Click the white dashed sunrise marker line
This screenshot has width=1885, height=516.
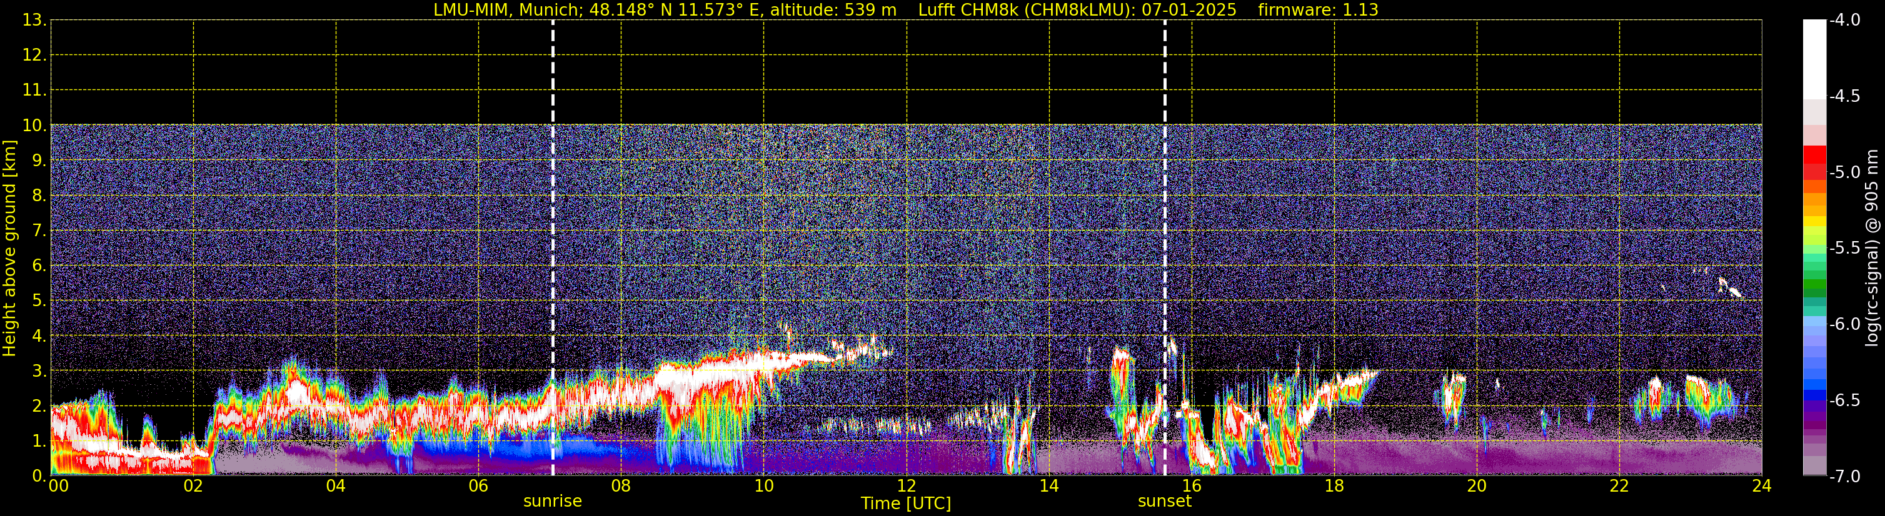tap(553, 247)
